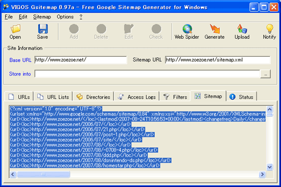Select the Sitemap tab
The width and height of the screenshot is (281, 187).
[x=208, y=96]
